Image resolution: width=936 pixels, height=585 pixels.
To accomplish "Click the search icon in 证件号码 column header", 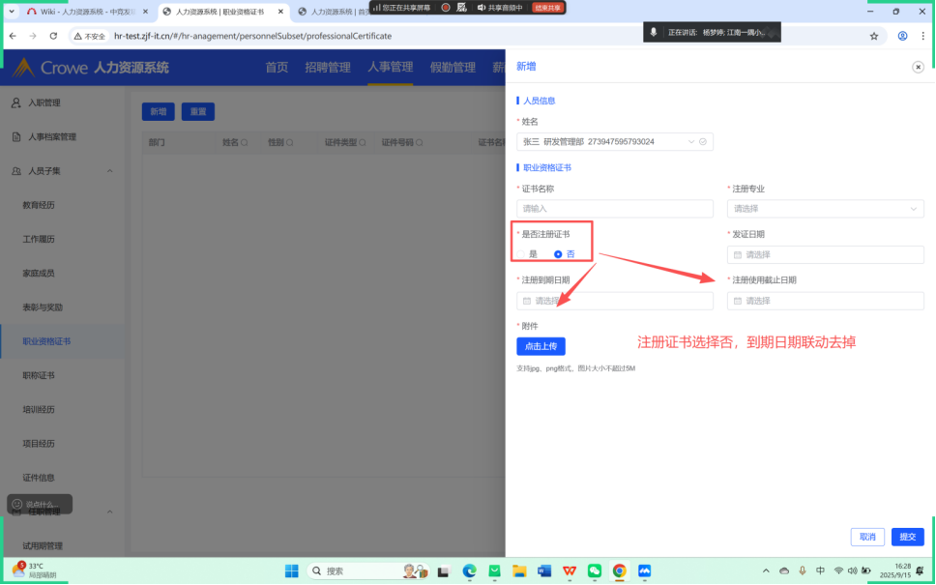I will coord(419,143).
